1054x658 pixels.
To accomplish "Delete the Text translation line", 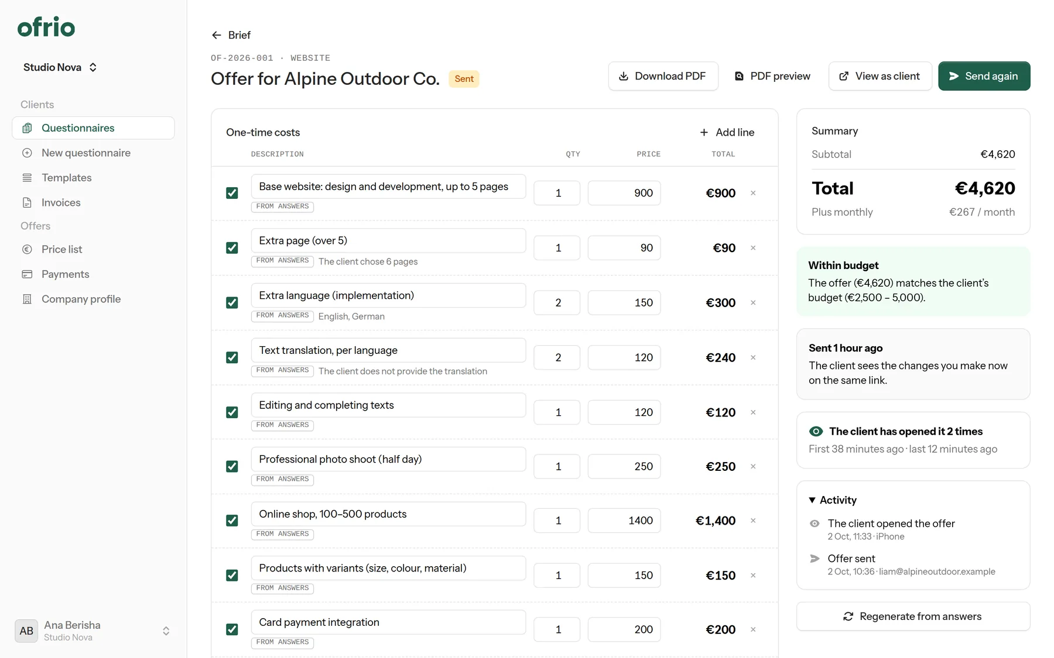I will point(753,357).
